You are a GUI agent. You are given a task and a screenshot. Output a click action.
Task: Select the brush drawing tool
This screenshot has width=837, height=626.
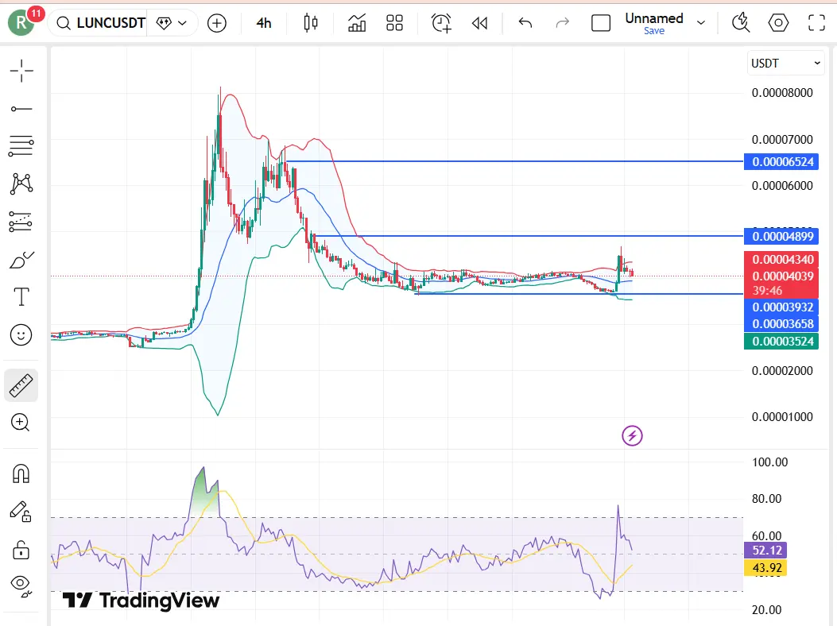[x=21, y=259]
